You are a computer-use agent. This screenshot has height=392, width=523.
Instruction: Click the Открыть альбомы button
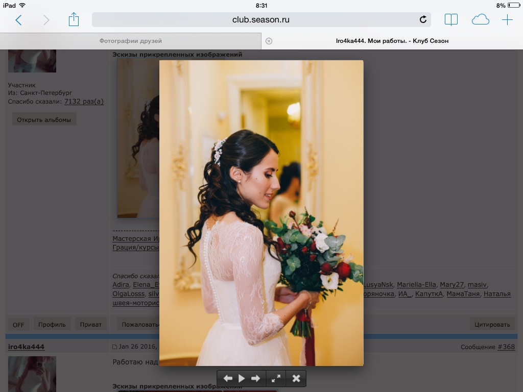pyautogui.click(x=44, y=119)
